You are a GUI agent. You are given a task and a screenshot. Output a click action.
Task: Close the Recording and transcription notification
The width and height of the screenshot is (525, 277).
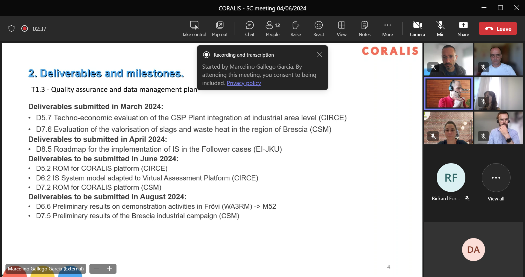(319, 55)
